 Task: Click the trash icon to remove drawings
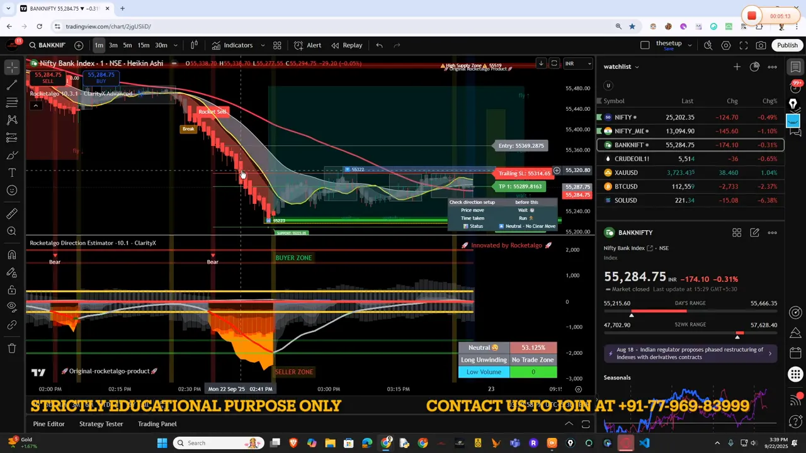tap(12, 348)
